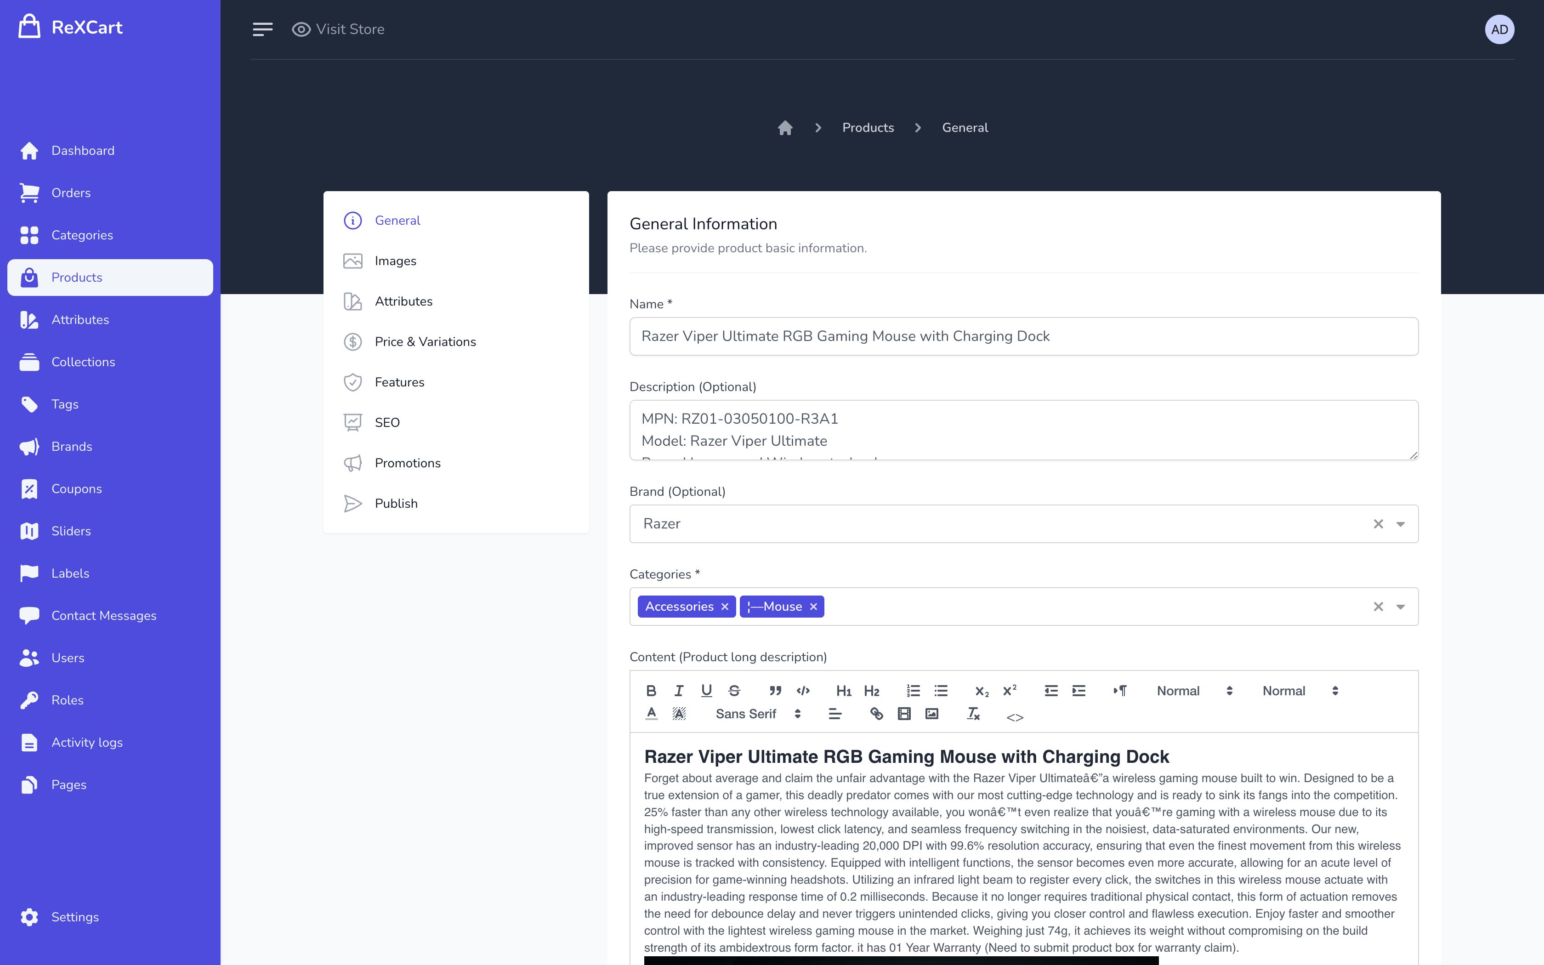Open Collections in the sidebar

pyautogui.click(x=110, y=362)
